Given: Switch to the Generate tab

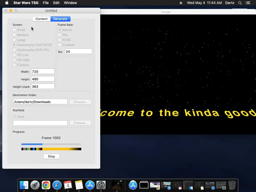Looking at the screenshot, I should (x=60, y=19).
